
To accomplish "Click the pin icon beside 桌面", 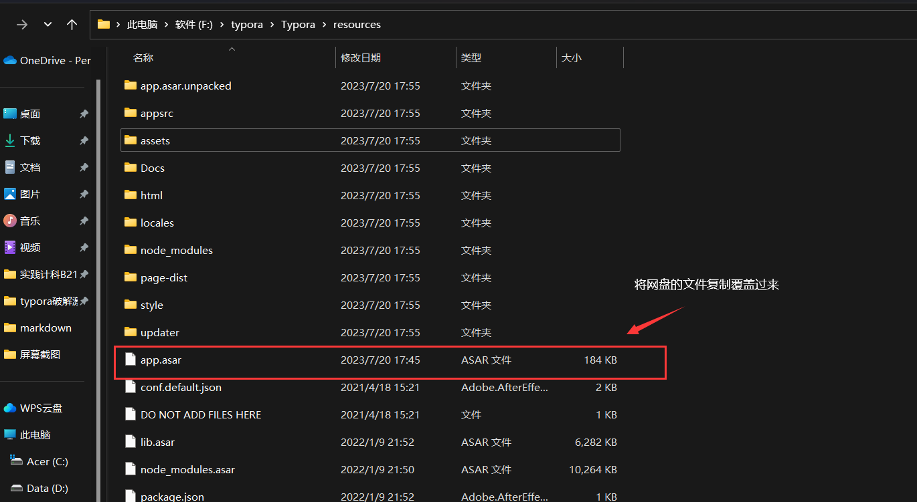I will click(84, 114).
